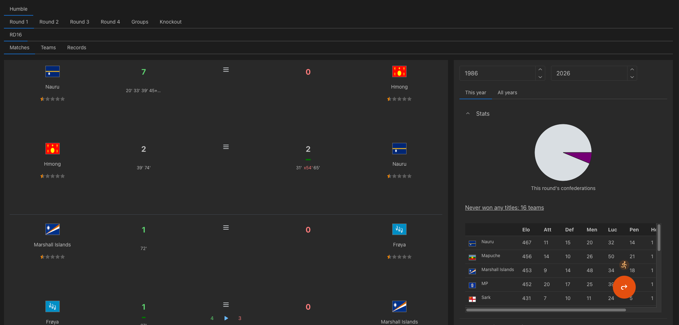Click Frøya flag in third match away side

tap(399, 229)
